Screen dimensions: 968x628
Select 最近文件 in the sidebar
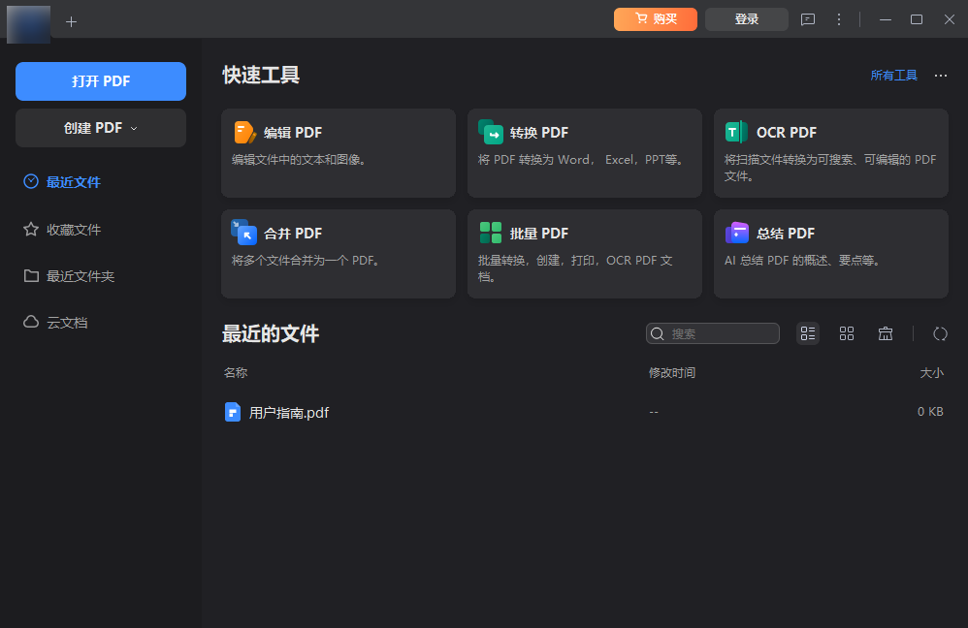pyautogui.click(x=74, y=182)
